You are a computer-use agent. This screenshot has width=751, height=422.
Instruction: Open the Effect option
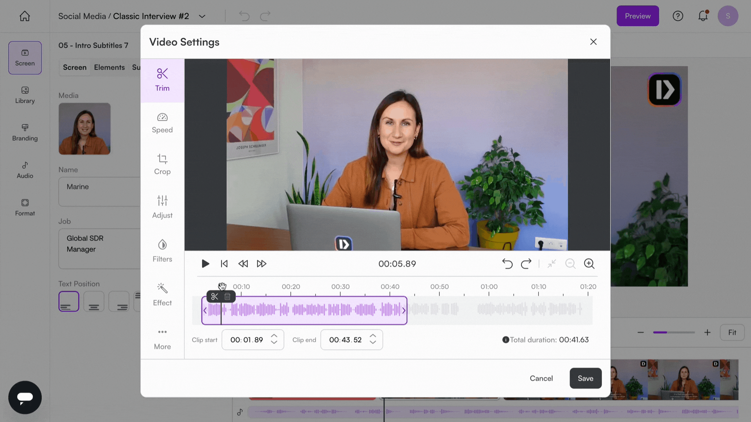click(162, 294)
